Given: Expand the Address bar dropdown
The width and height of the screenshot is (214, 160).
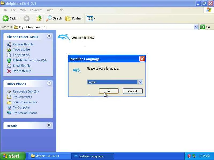Looking at the screenshot, I should (196, 27).
